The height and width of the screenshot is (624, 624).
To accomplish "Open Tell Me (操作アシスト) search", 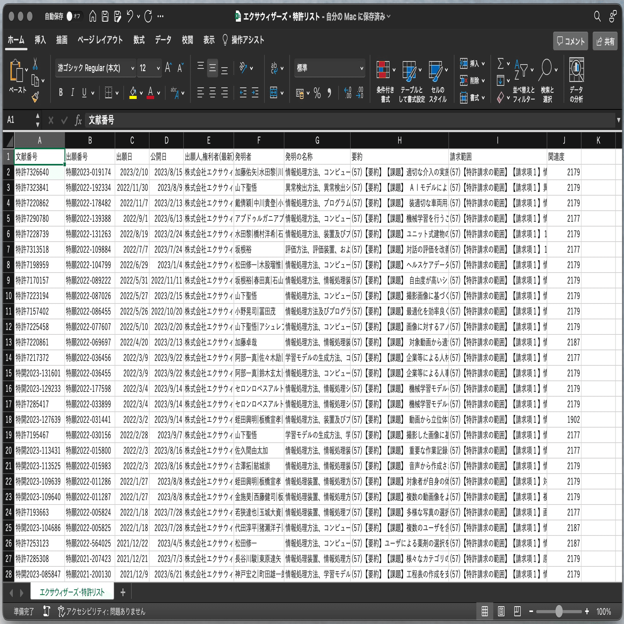I will (x=244, y=40).
